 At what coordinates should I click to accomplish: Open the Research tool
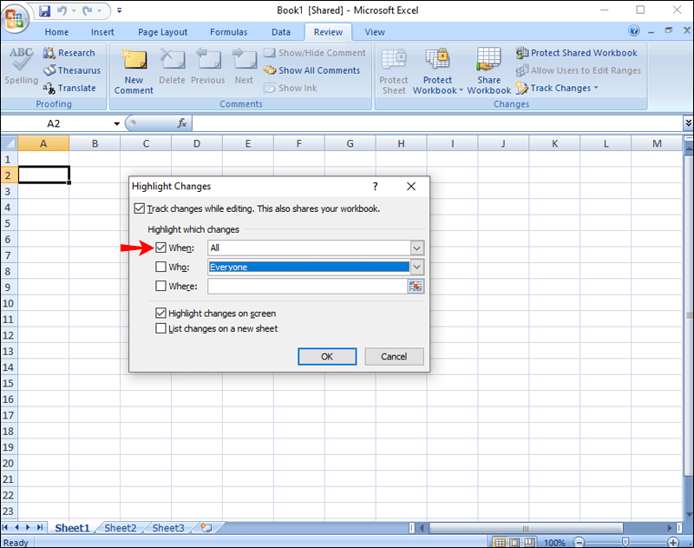[x=69, y=53]
